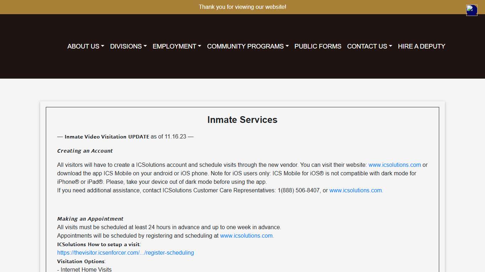The height and width of the screenshot is (272, 485).
Task: Click the Thank you banner at the top
Action: (243, 7)
